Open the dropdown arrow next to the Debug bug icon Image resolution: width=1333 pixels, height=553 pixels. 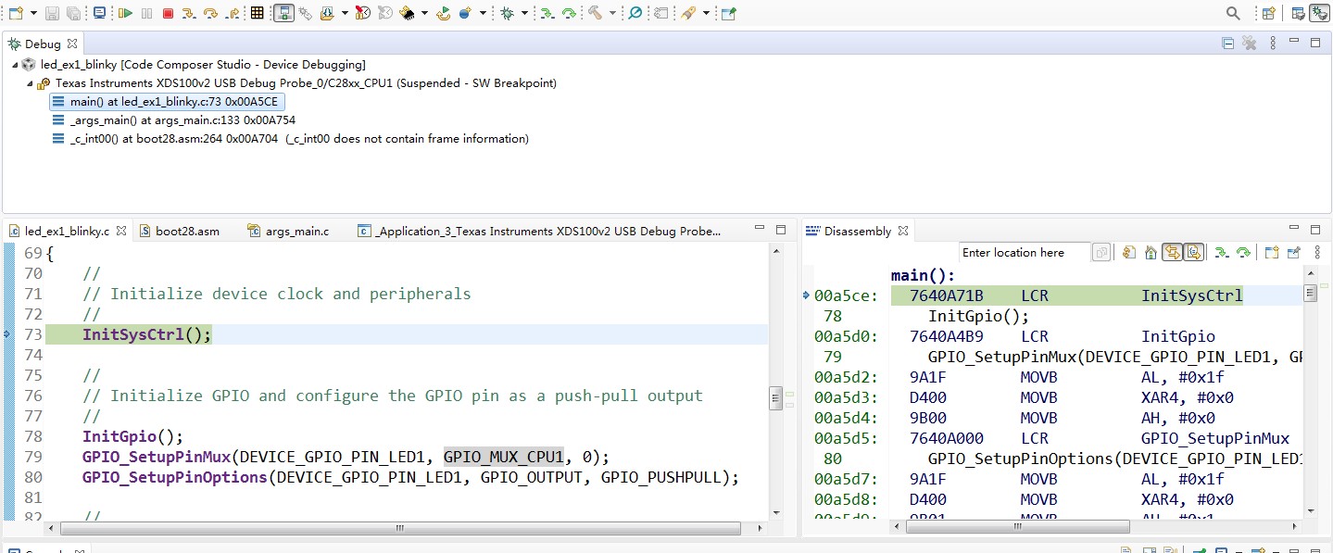(524, 13)
